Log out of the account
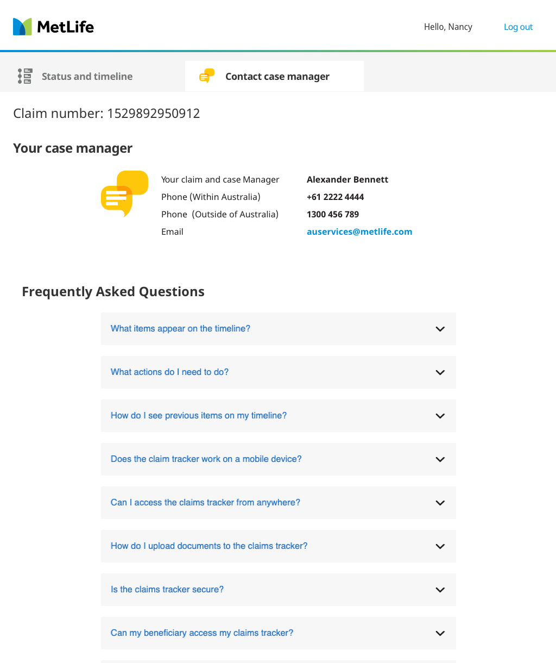 (x=518, y=27)
